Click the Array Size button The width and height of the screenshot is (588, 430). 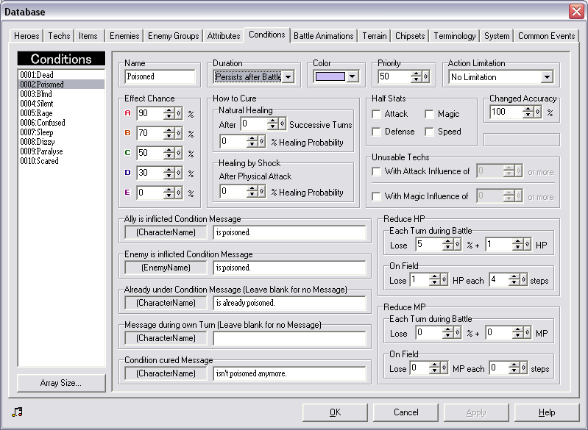[x=61, y=382]
